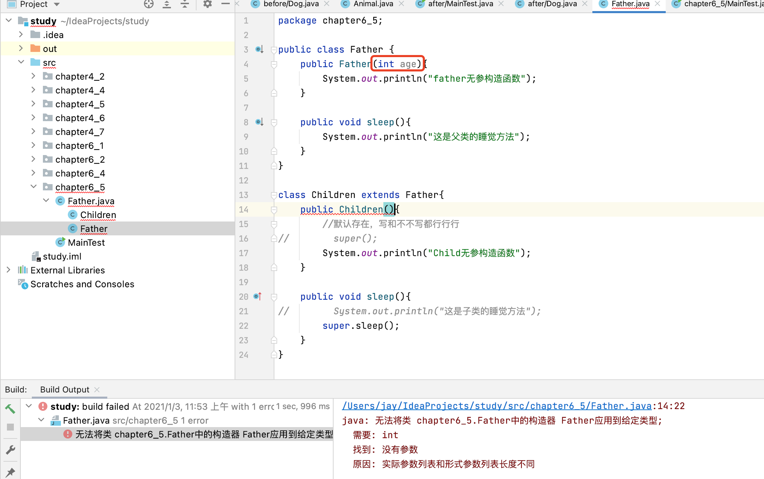The width and height of the screenshot is (764, 479).
Task: Click the Collapse All icon in Project toolbar
Action: point(185,4)
